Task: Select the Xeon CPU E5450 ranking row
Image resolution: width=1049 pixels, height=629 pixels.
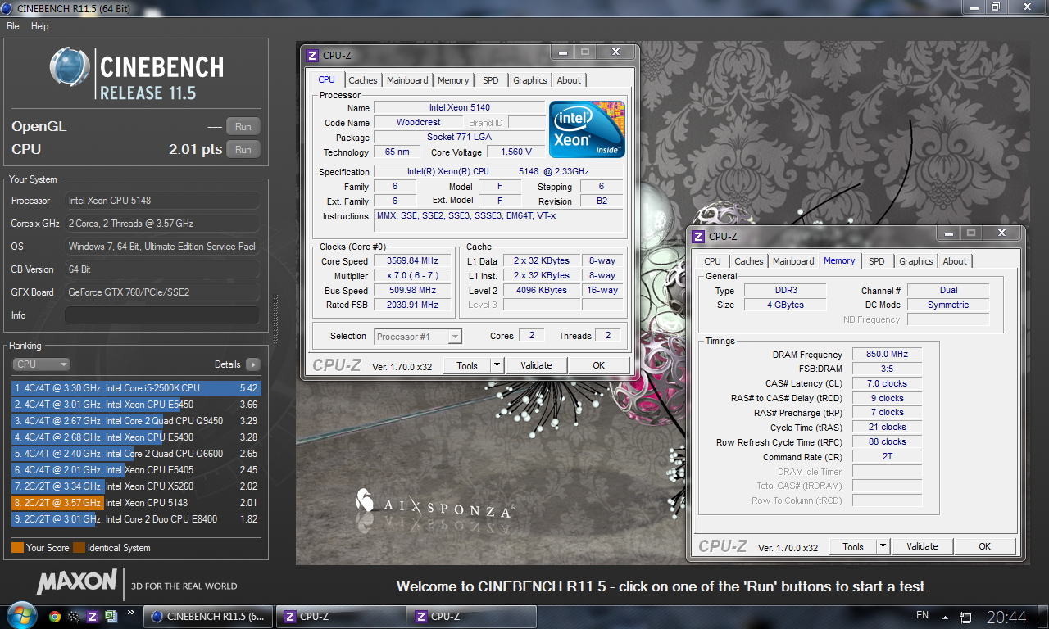Action: coord(136,405)
